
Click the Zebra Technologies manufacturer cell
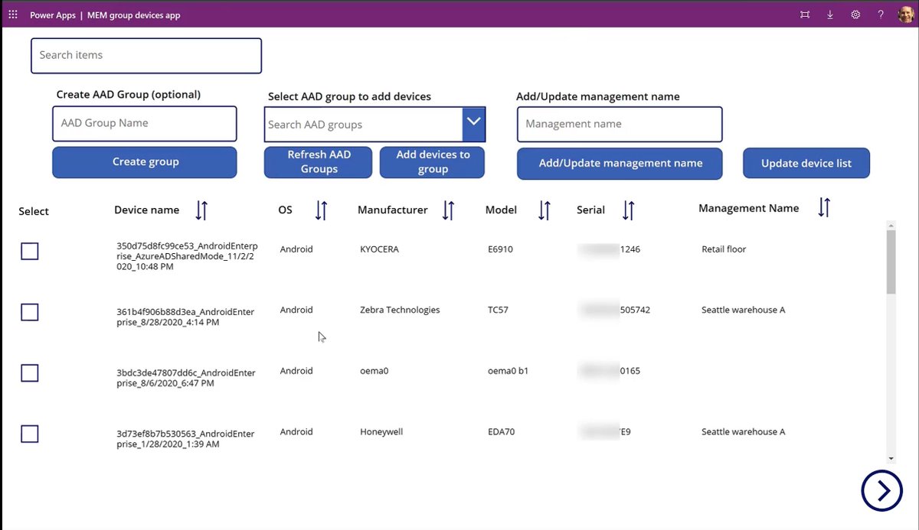(400, 310)
